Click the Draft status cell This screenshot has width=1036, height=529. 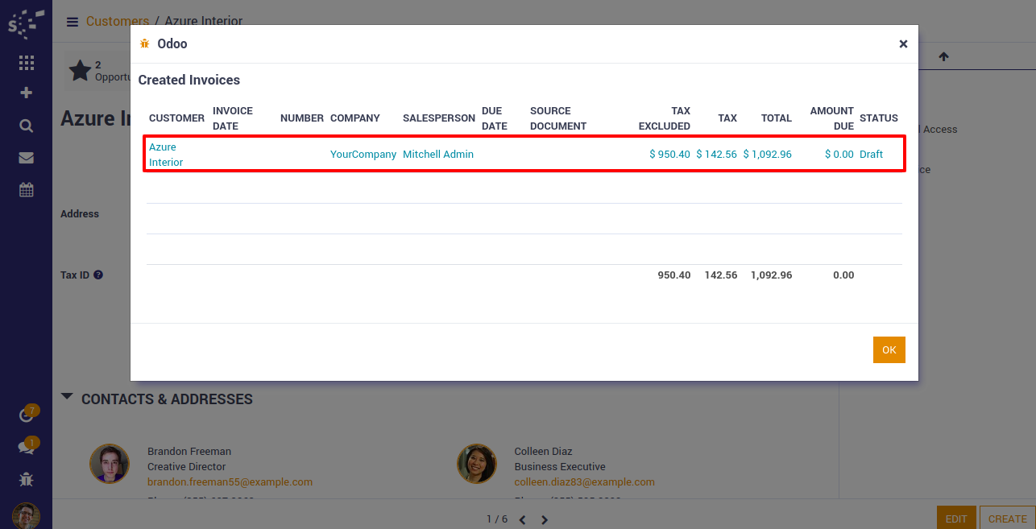click(872, 155)
